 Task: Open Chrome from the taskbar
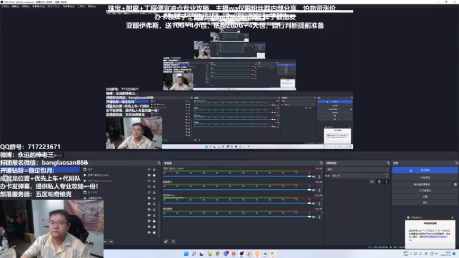[x=217, y=253]
